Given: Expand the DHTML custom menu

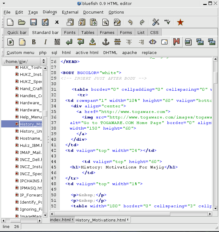Looking at the screenshot, I should 110,52.
